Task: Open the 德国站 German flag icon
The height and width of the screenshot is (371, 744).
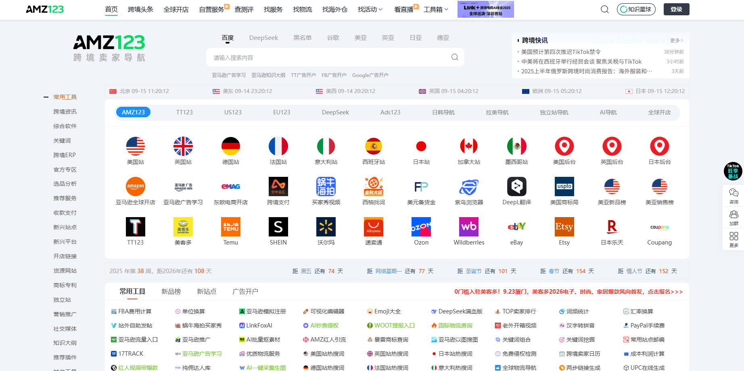Action: pyautogui.click(x=231, y=146)
